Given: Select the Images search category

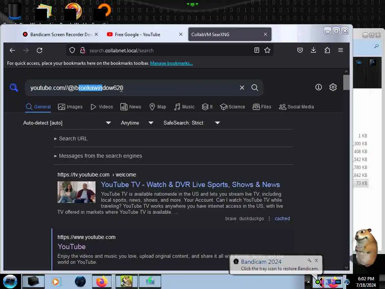Looking at the screenshot, I should coord(70,107).
